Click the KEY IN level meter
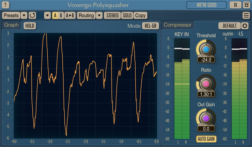This screenshot has height=147, width=252. click(x=182, y=89)
